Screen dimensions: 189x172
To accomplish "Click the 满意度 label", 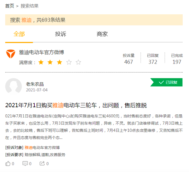I will tap(27, 63).
